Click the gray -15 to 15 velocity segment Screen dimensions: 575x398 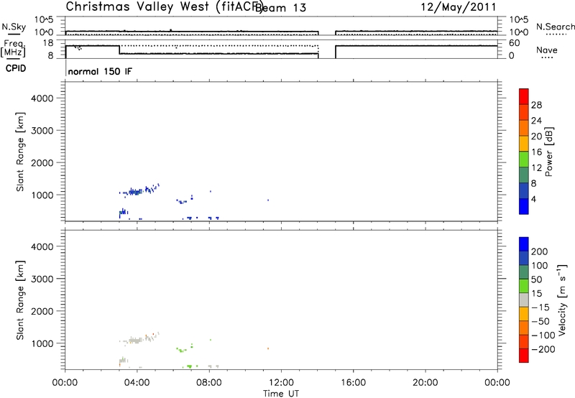point(524,300)
